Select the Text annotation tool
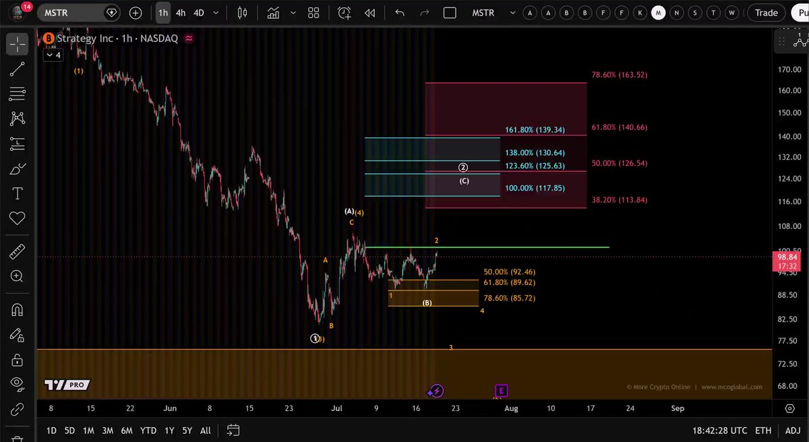809x442 pixels. coord(18,194)
